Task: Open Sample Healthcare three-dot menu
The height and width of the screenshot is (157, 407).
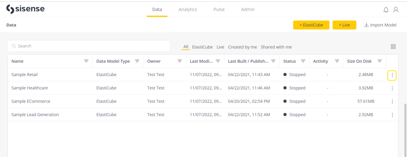Action: click(392, 88)
